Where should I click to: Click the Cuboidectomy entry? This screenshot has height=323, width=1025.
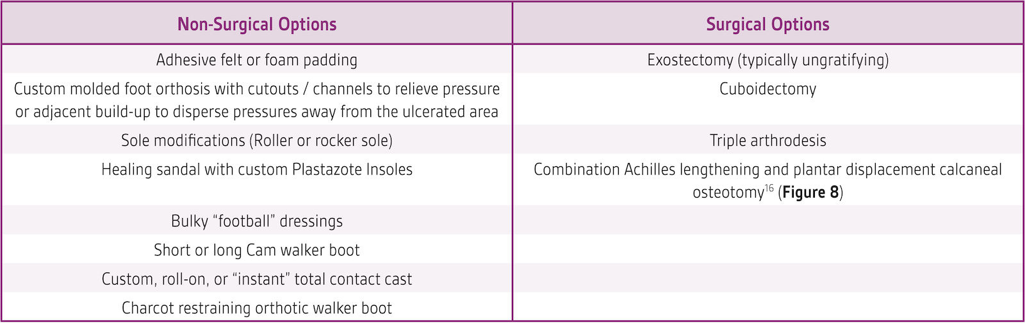click(768, 89)
